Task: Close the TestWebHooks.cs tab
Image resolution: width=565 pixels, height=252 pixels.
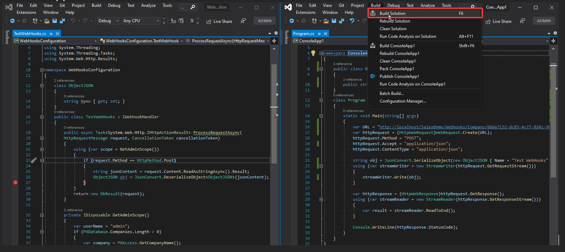Action: (x=58, y=34)
